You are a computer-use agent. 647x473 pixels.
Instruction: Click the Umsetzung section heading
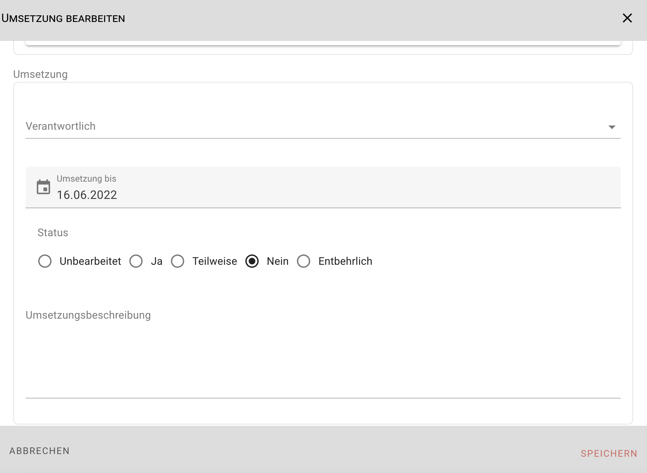[40, 74]
